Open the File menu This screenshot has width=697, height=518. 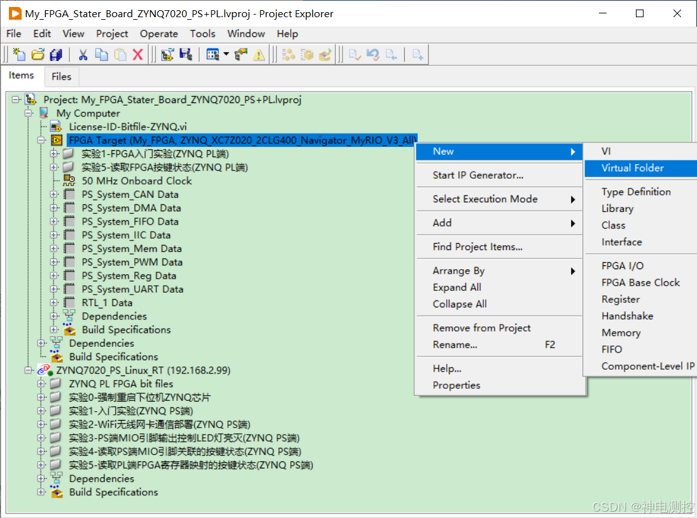14,34
